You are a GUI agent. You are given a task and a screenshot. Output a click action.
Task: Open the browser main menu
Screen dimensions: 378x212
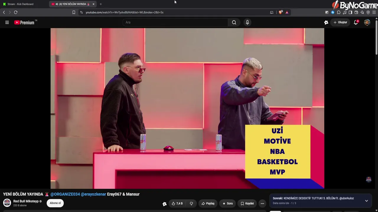click(374, 12)
